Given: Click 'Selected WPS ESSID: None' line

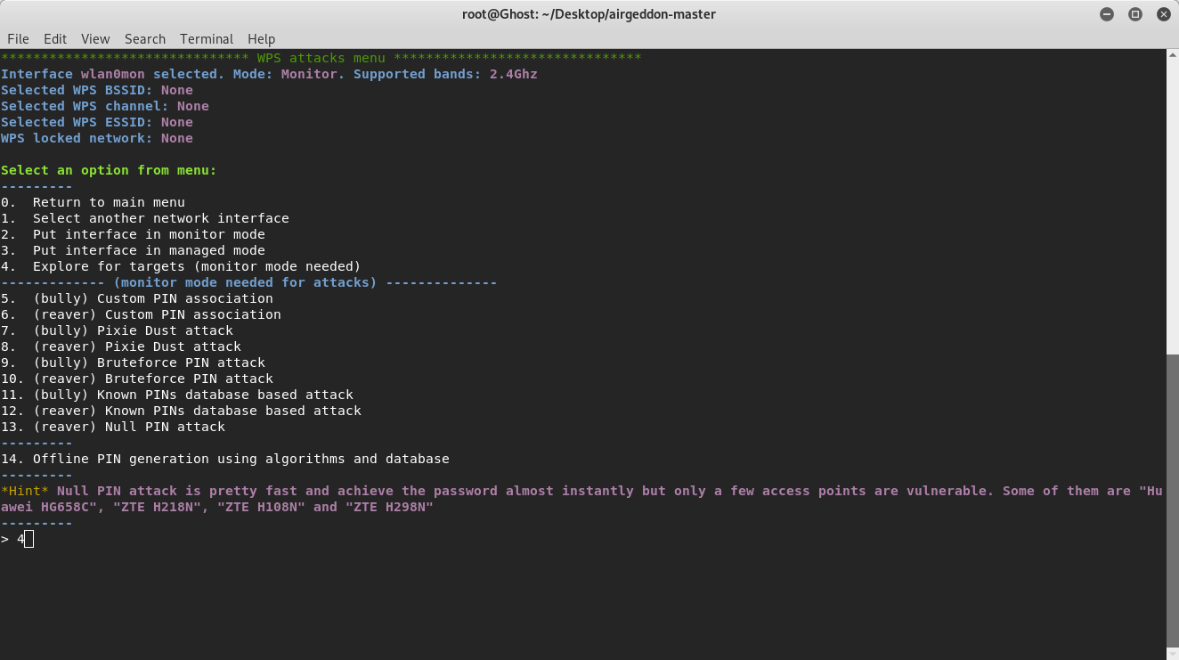Looking at the screenshot, I should [97, 122].
